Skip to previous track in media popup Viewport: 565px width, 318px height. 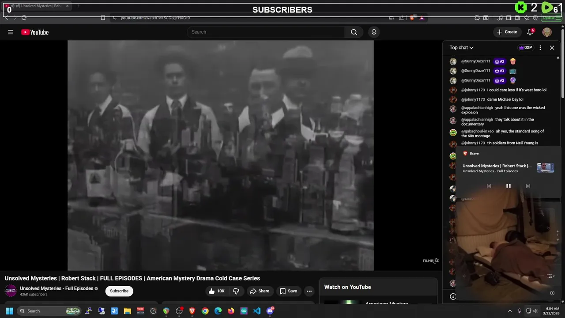coord(489,186)
